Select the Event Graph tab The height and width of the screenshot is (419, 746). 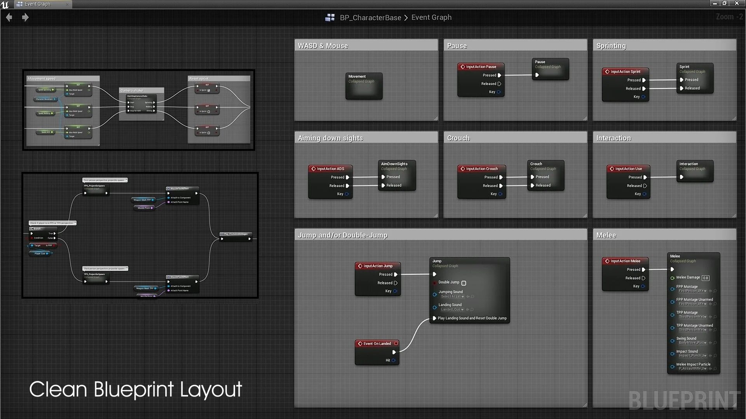point(38,4)
